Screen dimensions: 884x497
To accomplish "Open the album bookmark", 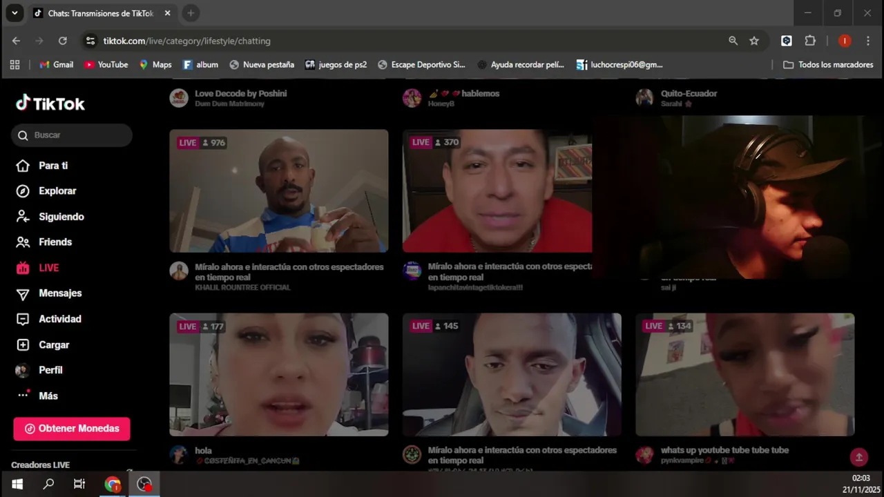I will [200, 65].
